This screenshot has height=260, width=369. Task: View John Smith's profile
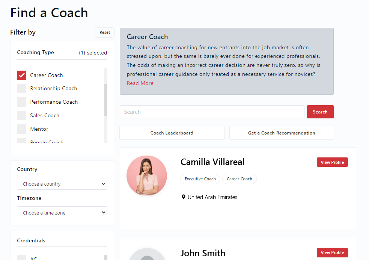(332, 252)
